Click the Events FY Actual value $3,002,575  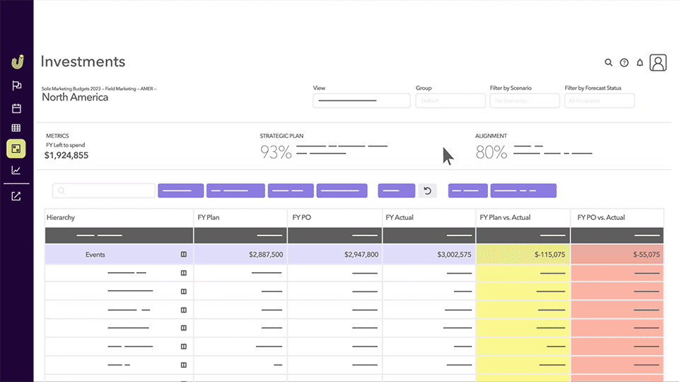(454, 255)
